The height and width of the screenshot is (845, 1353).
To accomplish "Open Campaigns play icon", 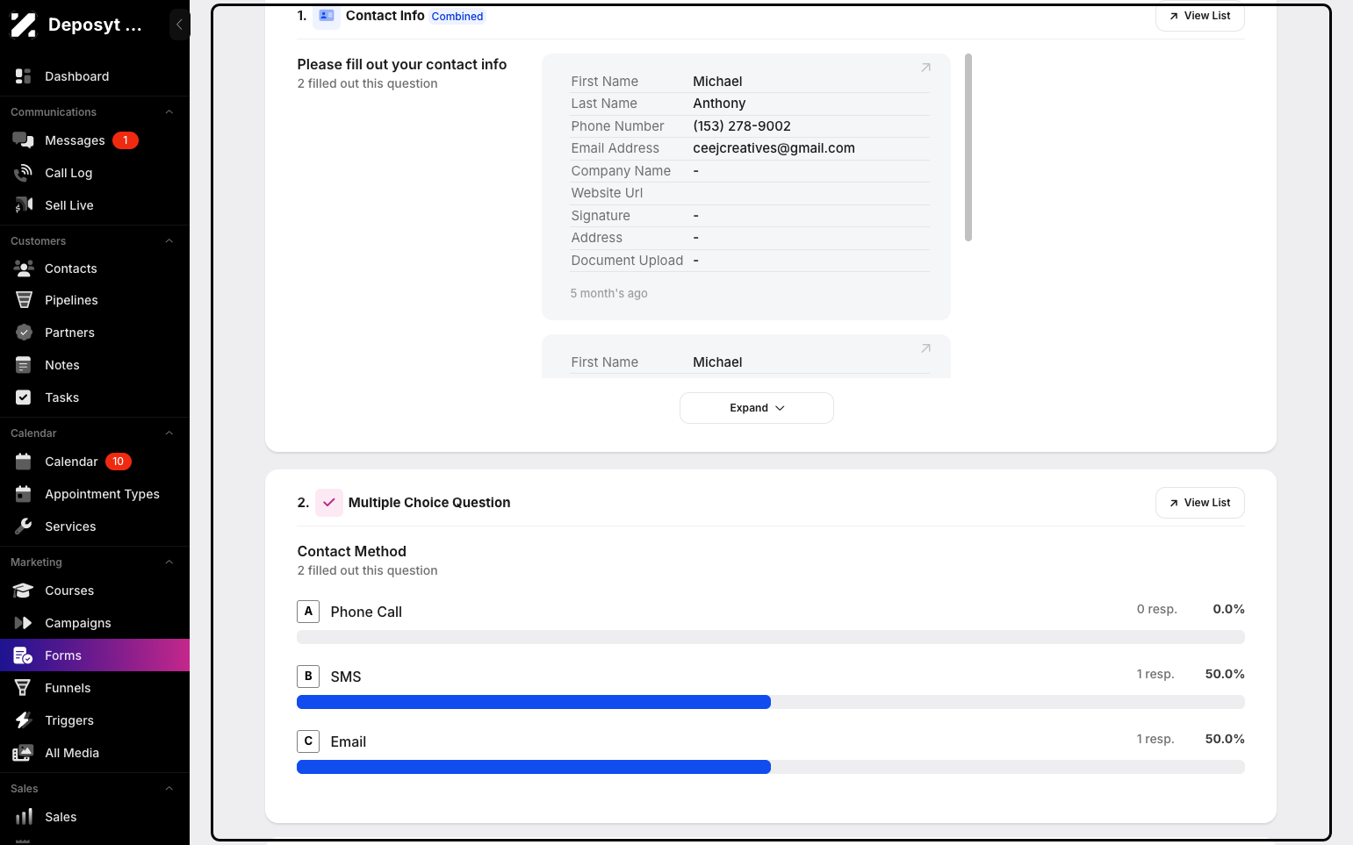I will point(24,623).
